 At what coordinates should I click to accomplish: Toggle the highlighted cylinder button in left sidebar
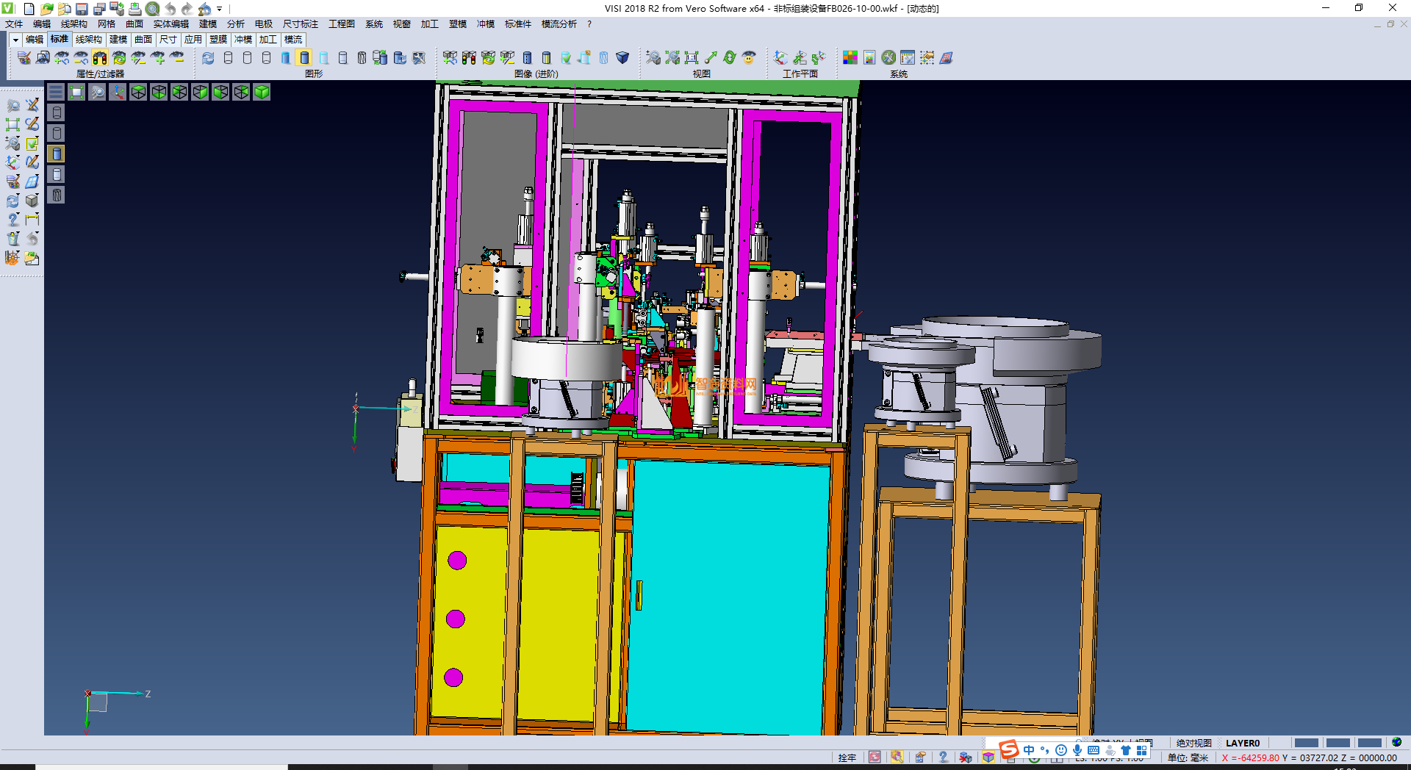tap(57, 154)
